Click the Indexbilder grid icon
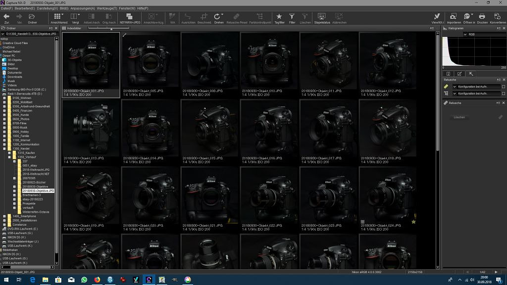This screenshot has width=507, height=285. [x=64, y=28]
